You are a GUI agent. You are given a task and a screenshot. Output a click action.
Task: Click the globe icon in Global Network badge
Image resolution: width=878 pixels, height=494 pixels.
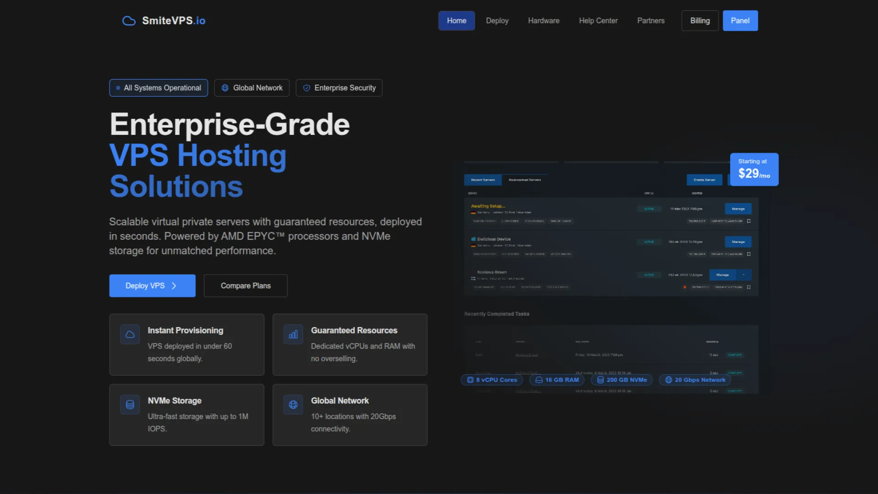coord(225,88)
